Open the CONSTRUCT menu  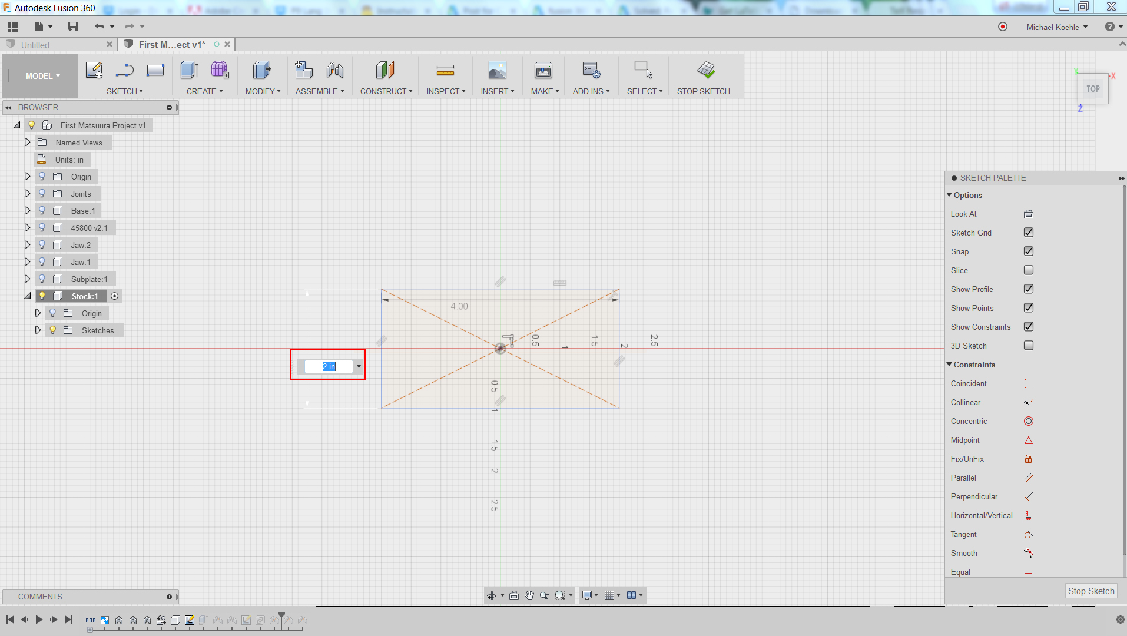pos(386,91)
